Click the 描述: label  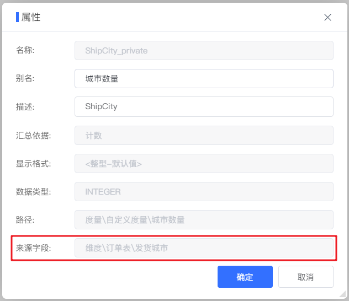[25, 107]
